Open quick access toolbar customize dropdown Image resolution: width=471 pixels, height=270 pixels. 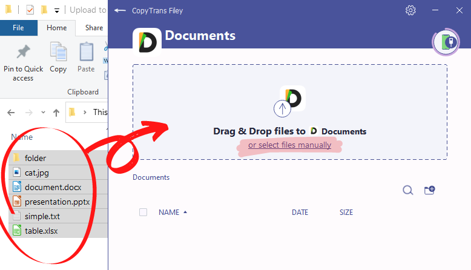56,11
